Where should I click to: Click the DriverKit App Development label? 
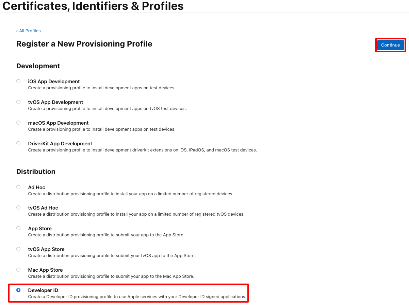point(60,144)
